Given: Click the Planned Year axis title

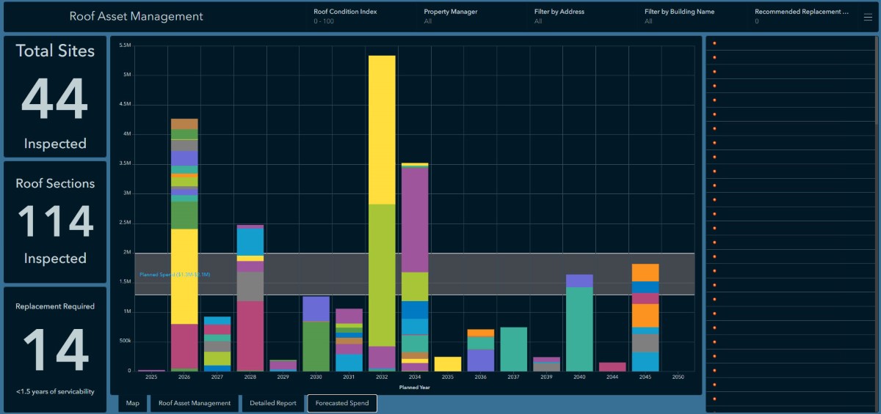Looking at the screenshot, I should [415, 387].
